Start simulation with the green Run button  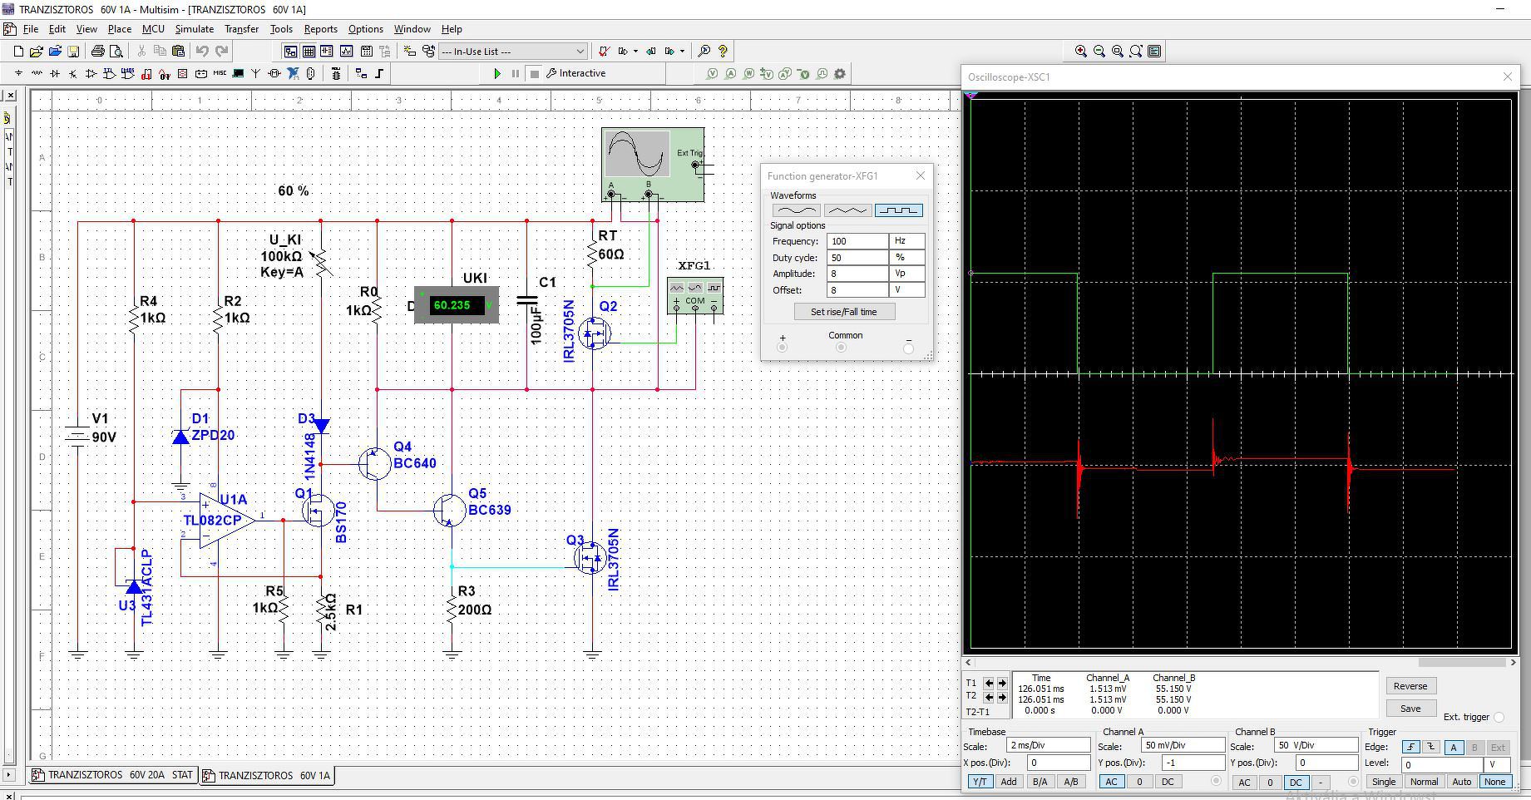497,73
